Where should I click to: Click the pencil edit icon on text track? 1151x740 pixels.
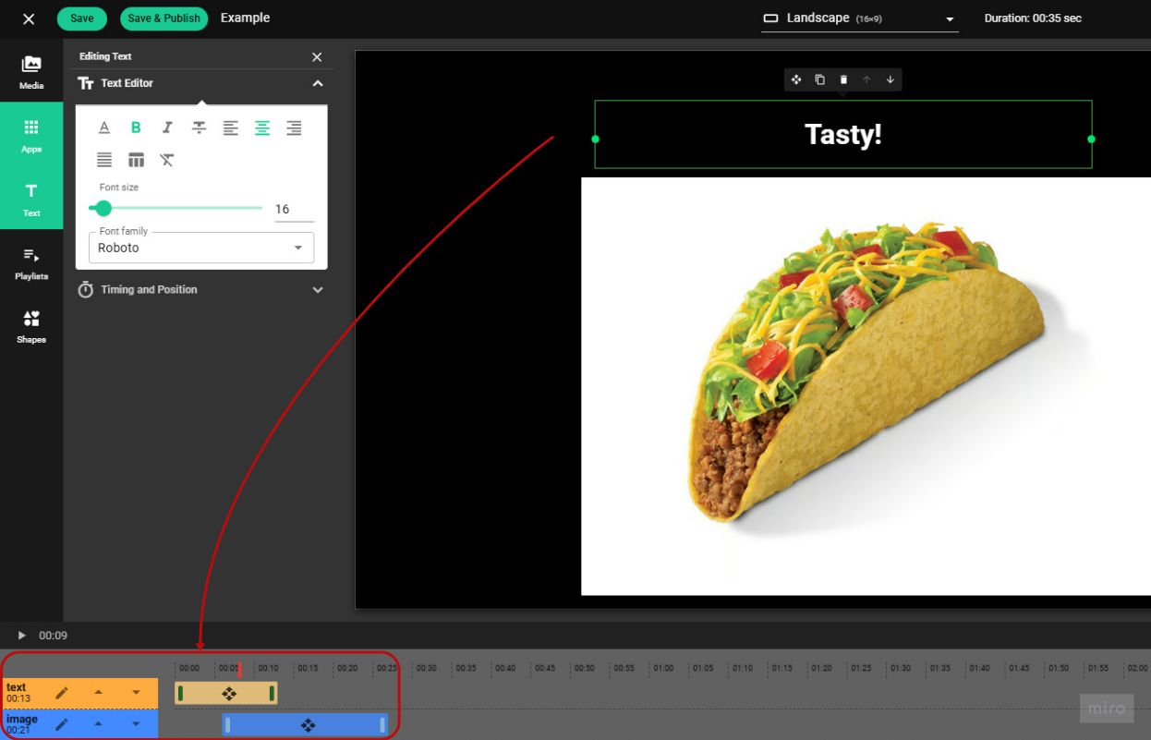(62, 693)
